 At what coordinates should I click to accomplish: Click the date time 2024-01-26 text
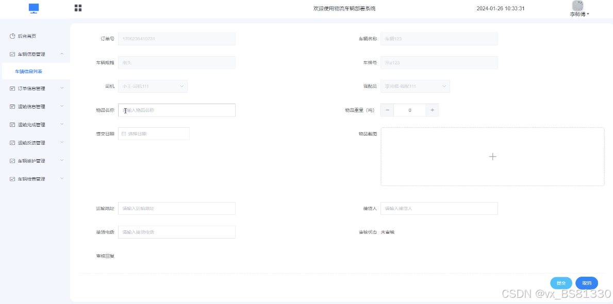pos(501,8)
